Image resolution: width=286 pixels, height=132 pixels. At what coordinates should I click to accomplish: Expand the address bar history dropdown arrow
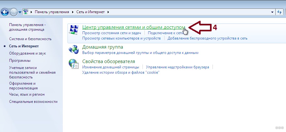273,12
